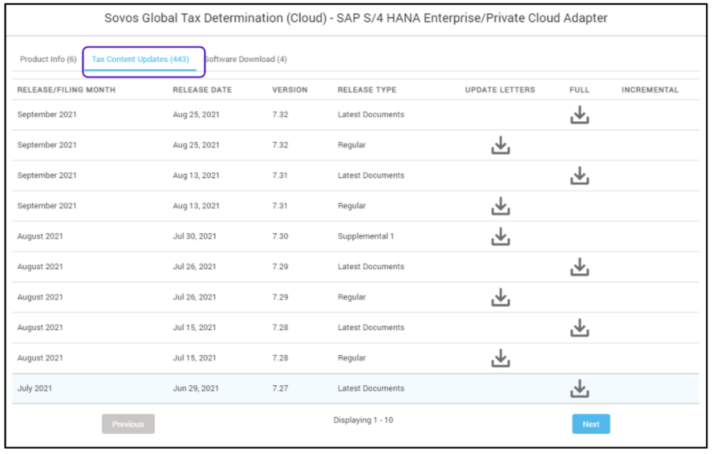This screenshot has height=454, width=712.
Task: Select the Tax Content Updates tab
Action: click(x=140, y=59)
